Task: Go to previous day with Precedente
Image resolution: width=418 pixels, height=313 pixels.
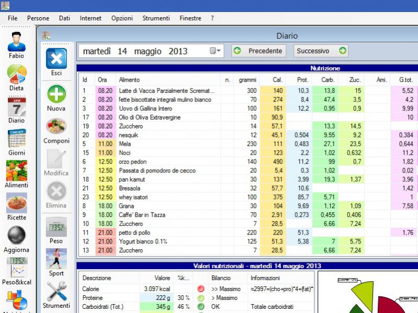Action: (258, 51)
